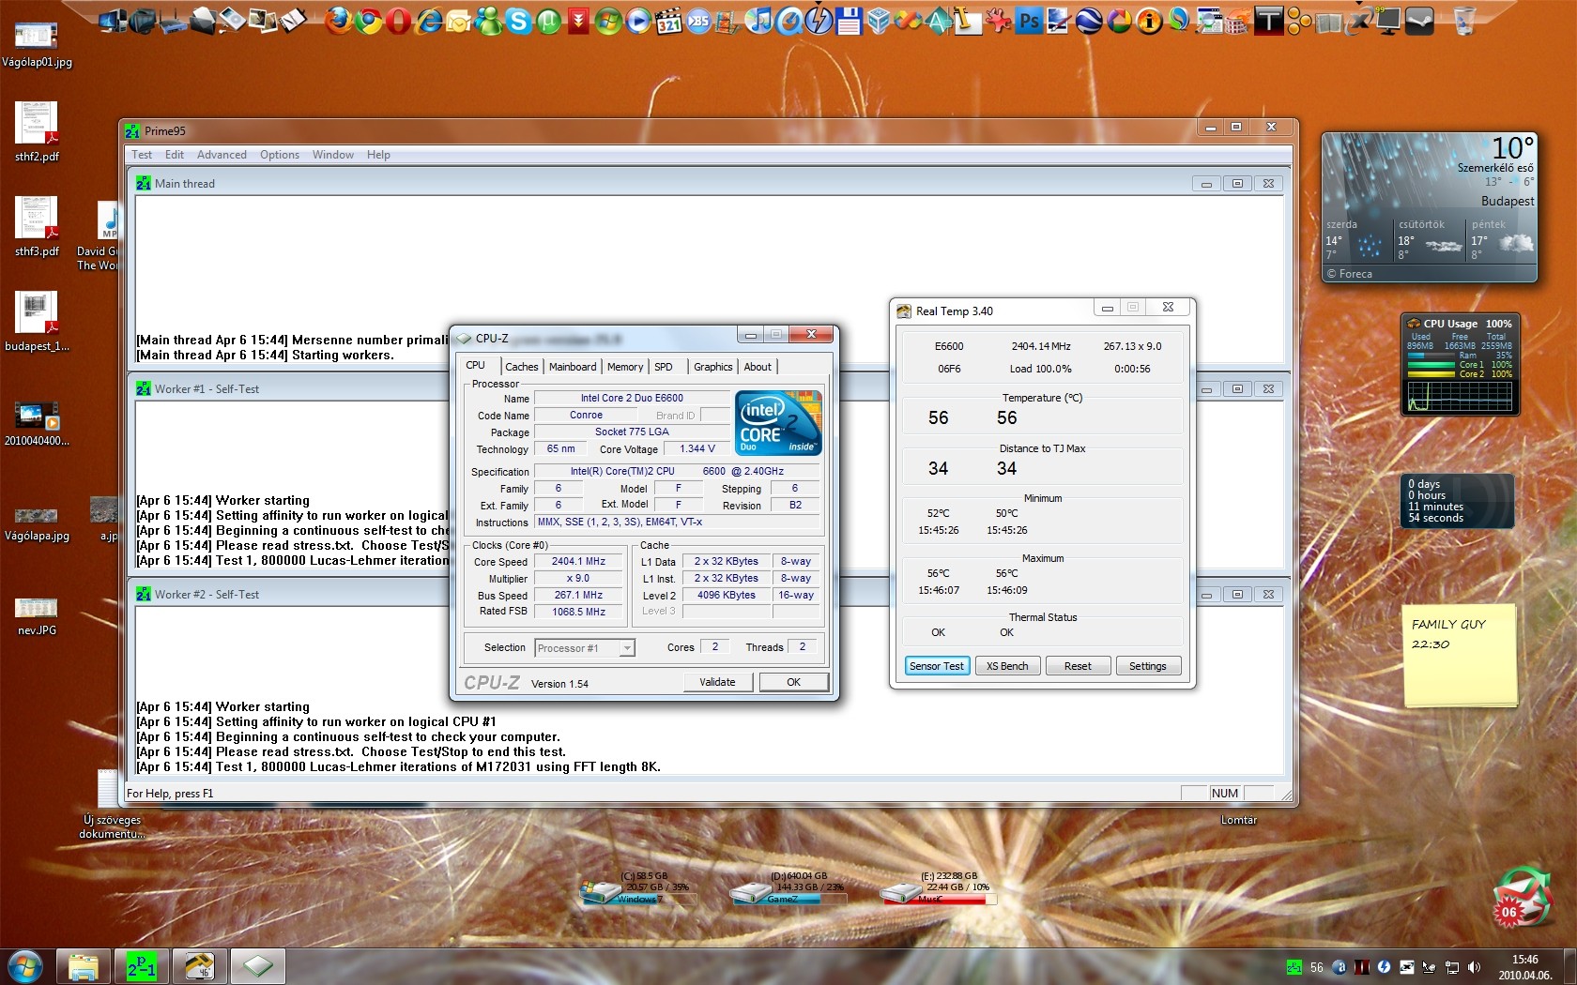Open the Windows Start orb
The width and height of the screenshot is (1577, 985).
pos(25,966)
